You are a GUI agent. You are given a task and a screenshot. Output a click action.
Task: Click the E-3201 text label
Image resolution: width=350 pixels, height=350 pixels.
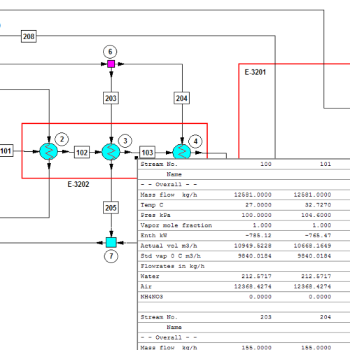255,72
